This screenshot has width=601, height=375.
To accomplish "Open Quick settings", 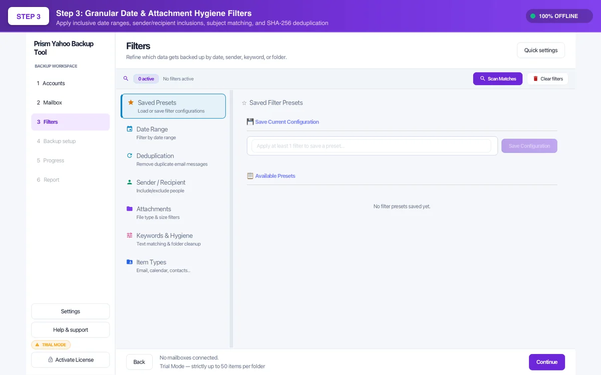I will point(541,50).
